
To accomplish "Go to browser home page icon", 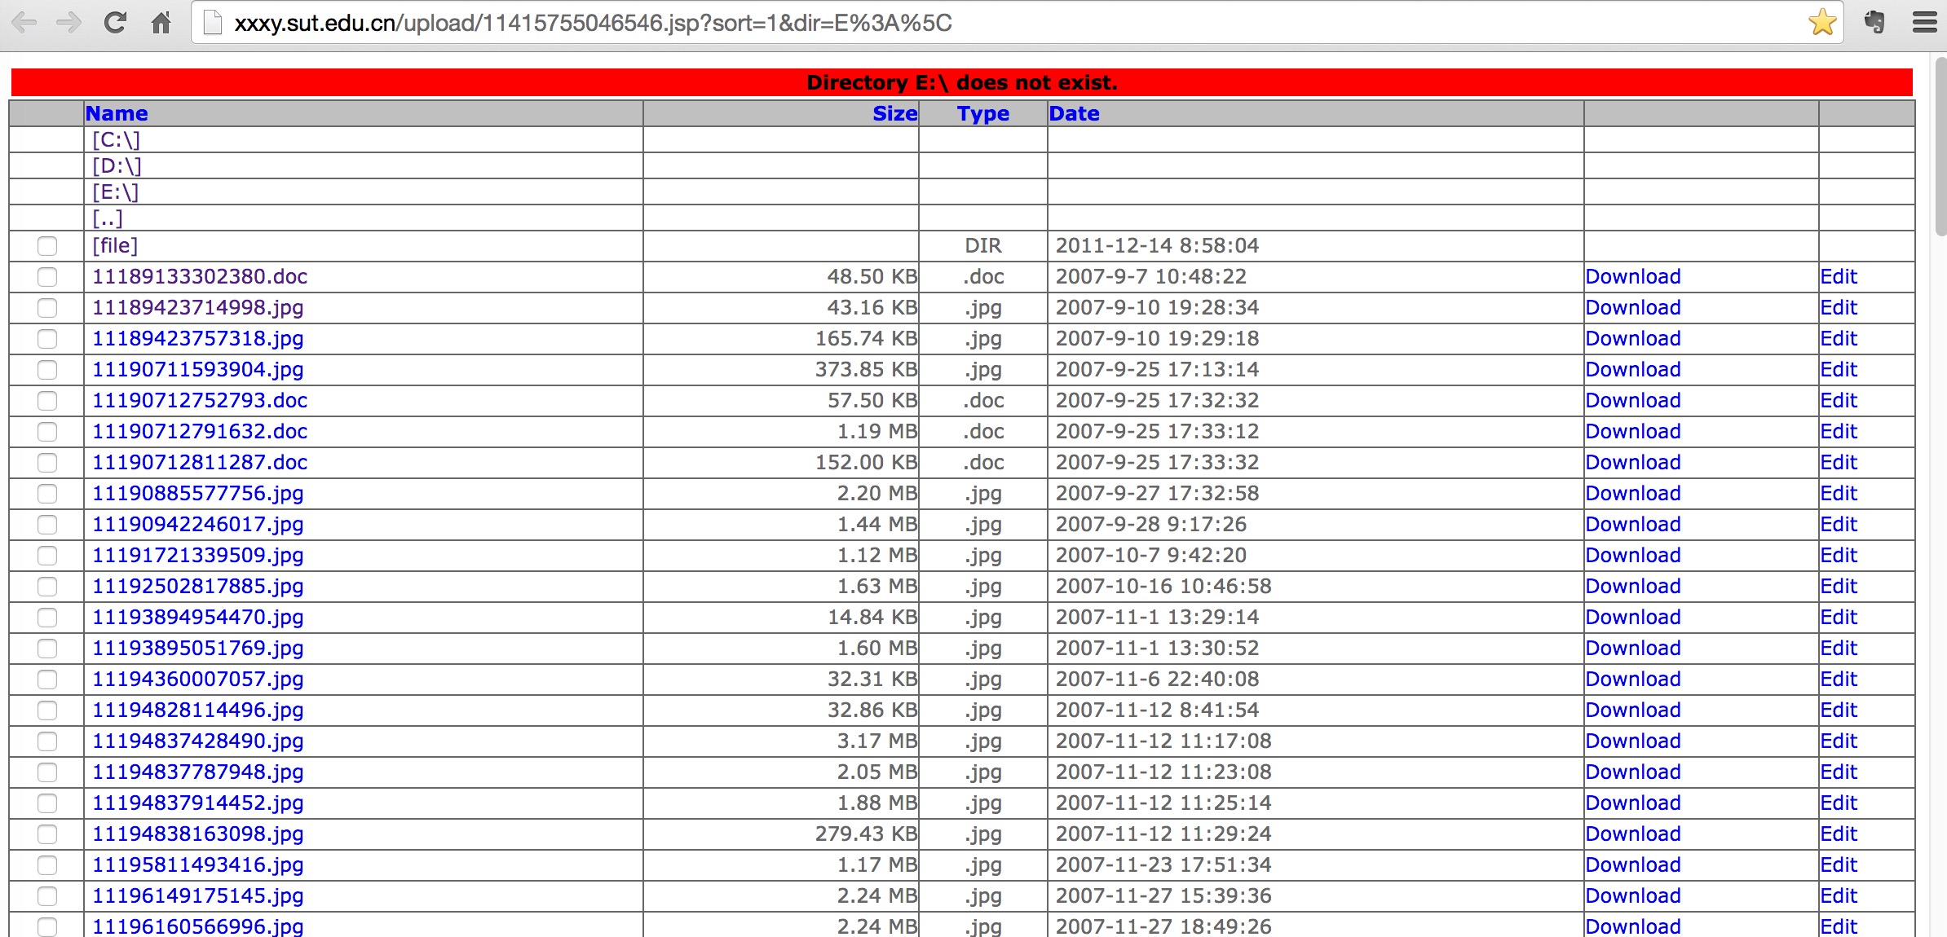I will tap(161, 23).
